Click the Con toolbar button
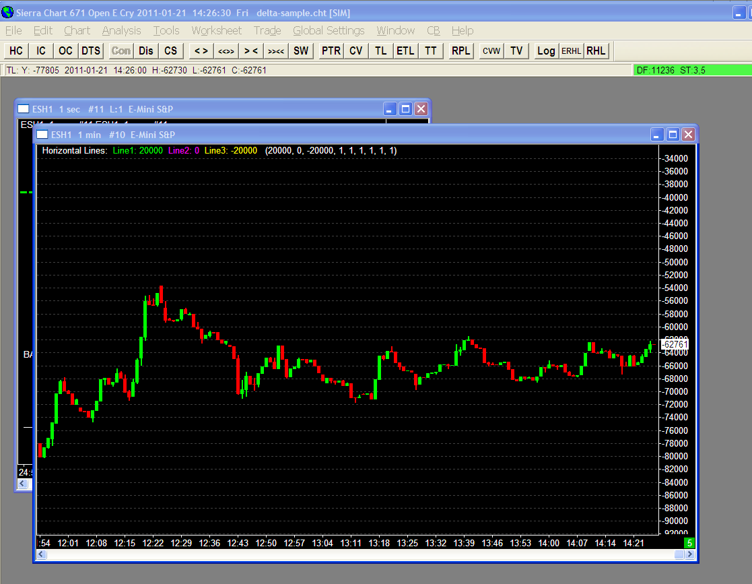The height and width of the screenshot is (584, 752). 121,51
